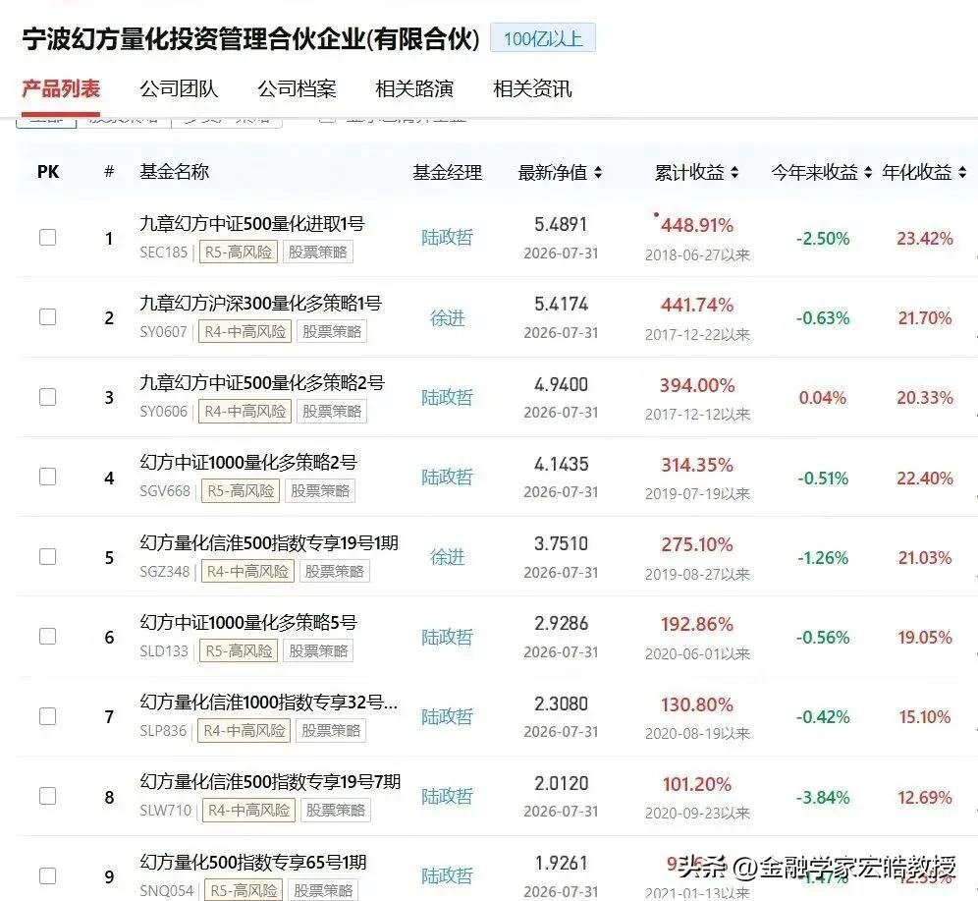
Task: Click 股票策略 tag beside SLP836
Action: point(331,731)
